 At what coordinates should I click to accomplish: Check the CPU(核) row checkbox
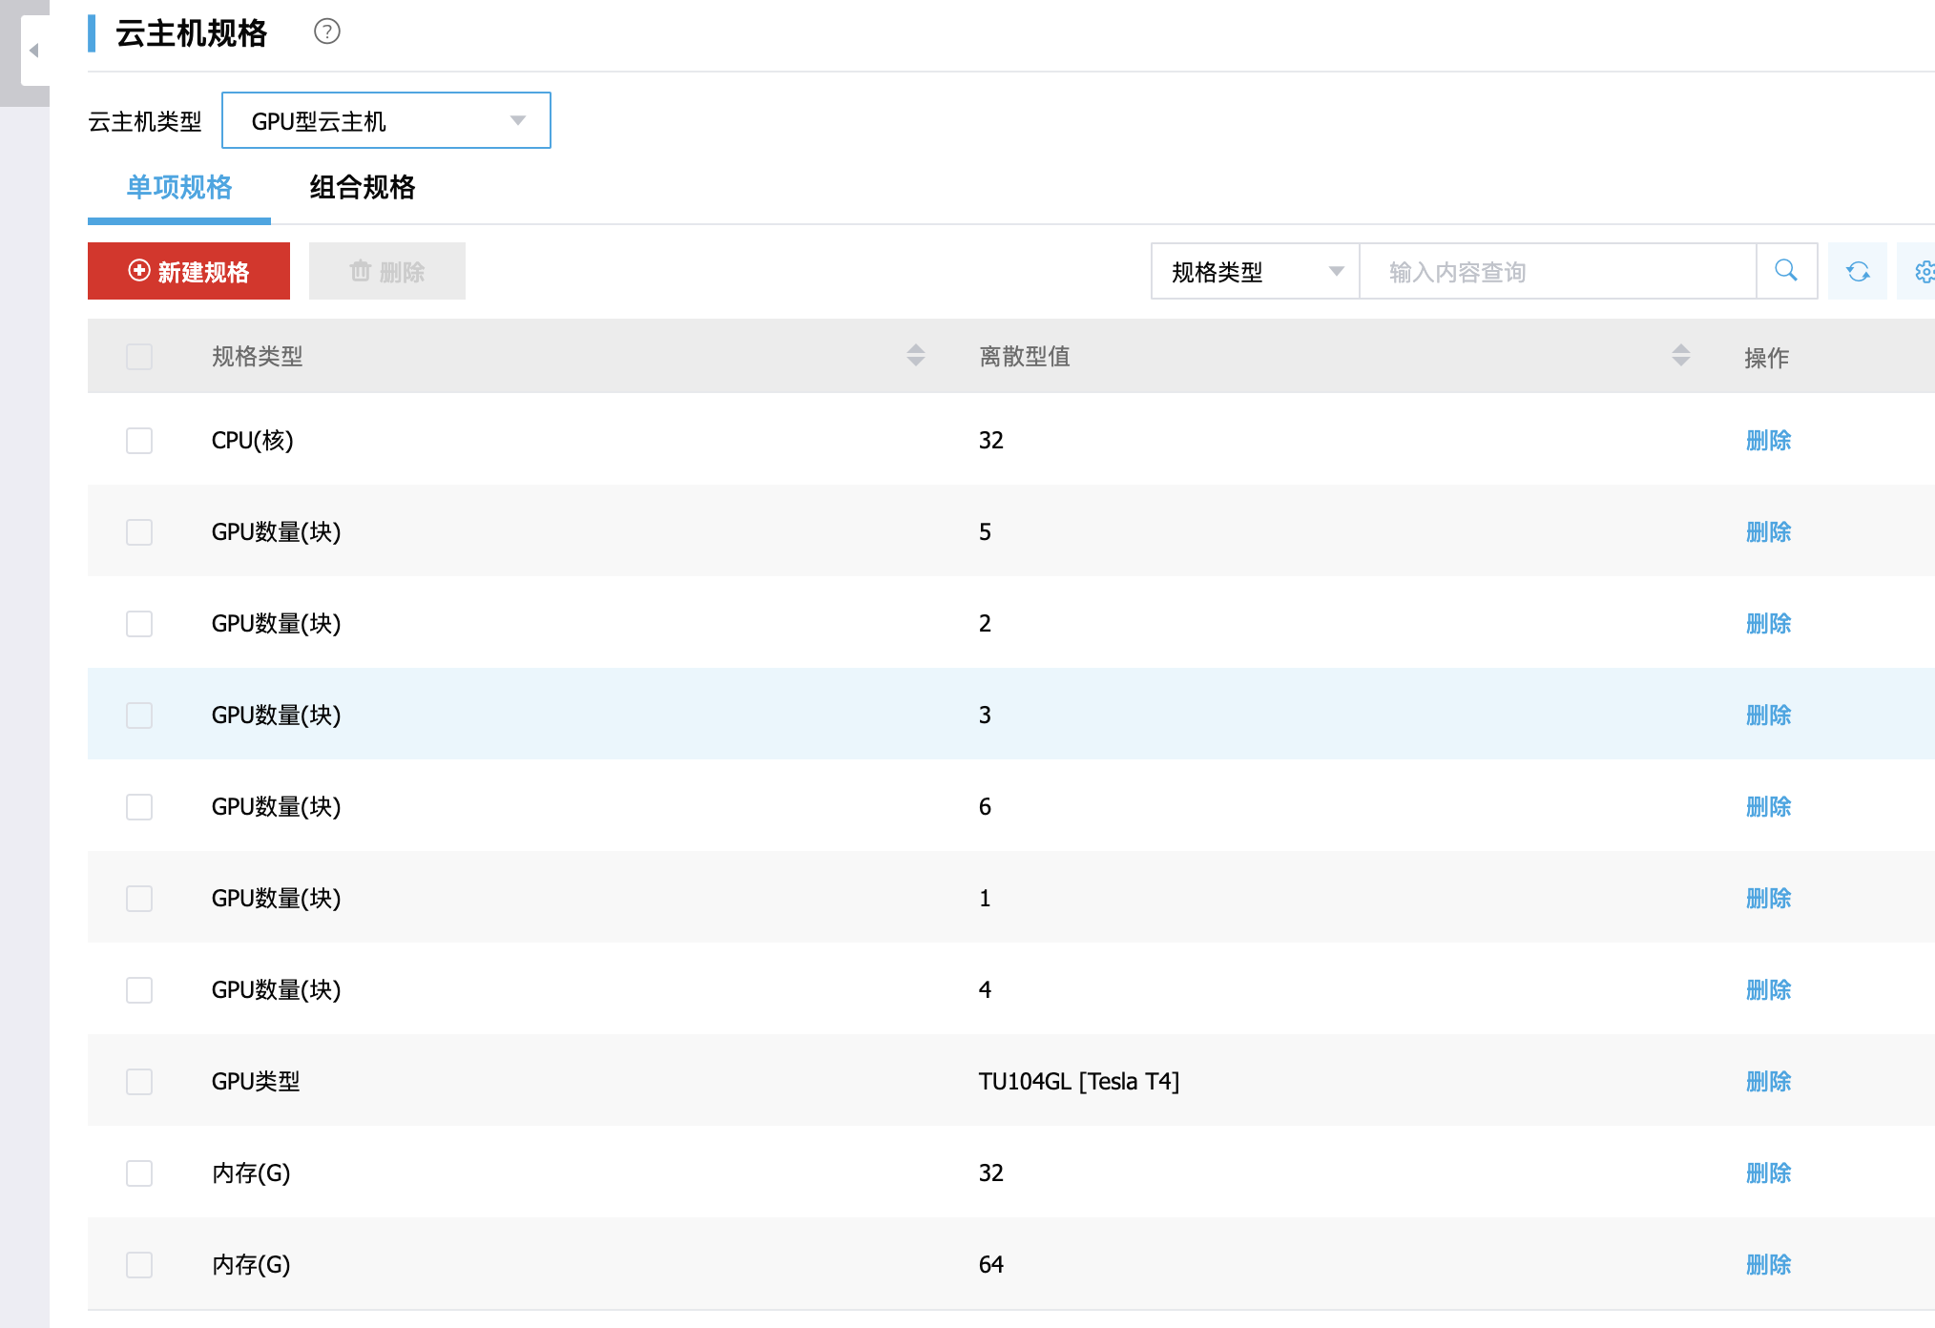(x=139, y=441)
